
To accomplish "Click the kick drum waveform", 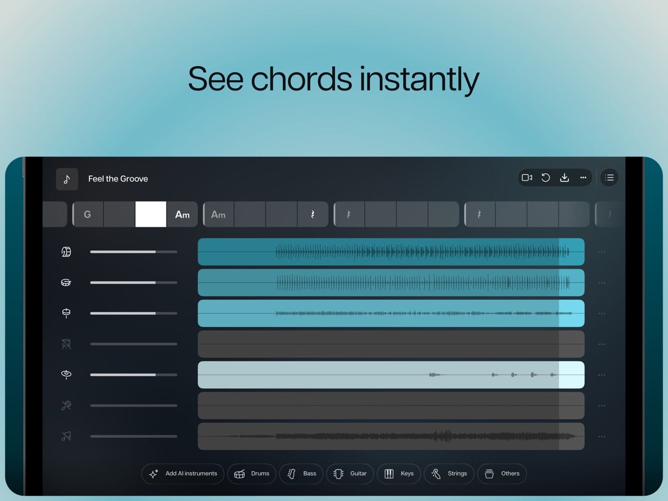I will coord(391,252).
